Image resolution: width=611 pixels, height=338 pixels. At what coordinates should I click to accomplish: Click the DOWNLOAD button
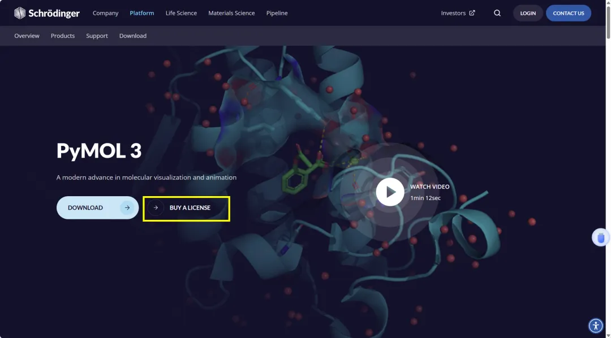(x=97, y=207)
